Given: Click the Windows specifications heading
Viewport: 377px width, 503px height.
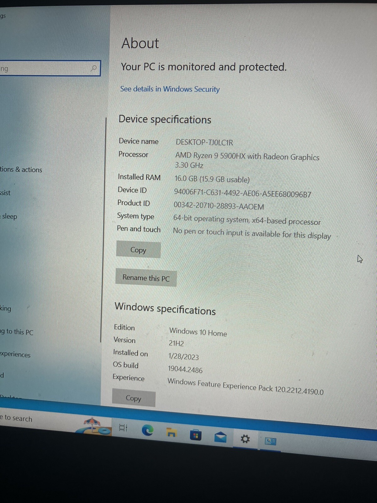Looking at the screenshot, I should pyautogui.click(x=165, y=308).
